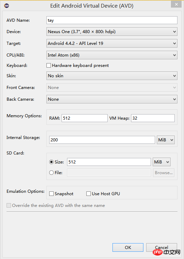Viewport: 184px width, 259px height.
Task: Check the Snapshot emulation option
Action: (x=51, y=193)
